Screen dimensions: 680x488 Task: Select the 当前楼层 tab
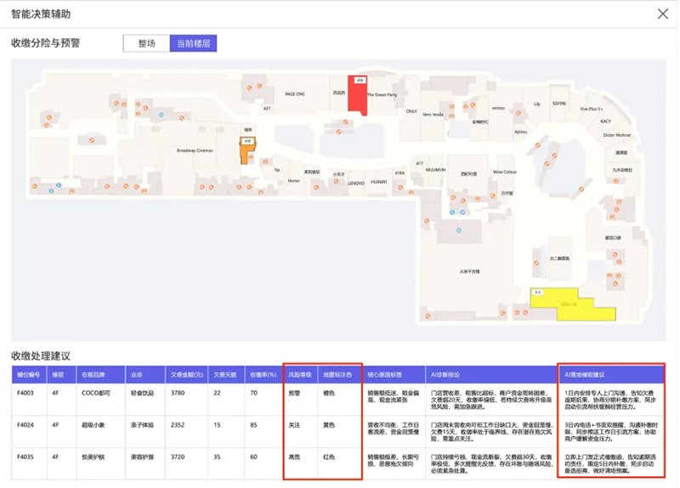pyautogui.click(x=193, y=43)
